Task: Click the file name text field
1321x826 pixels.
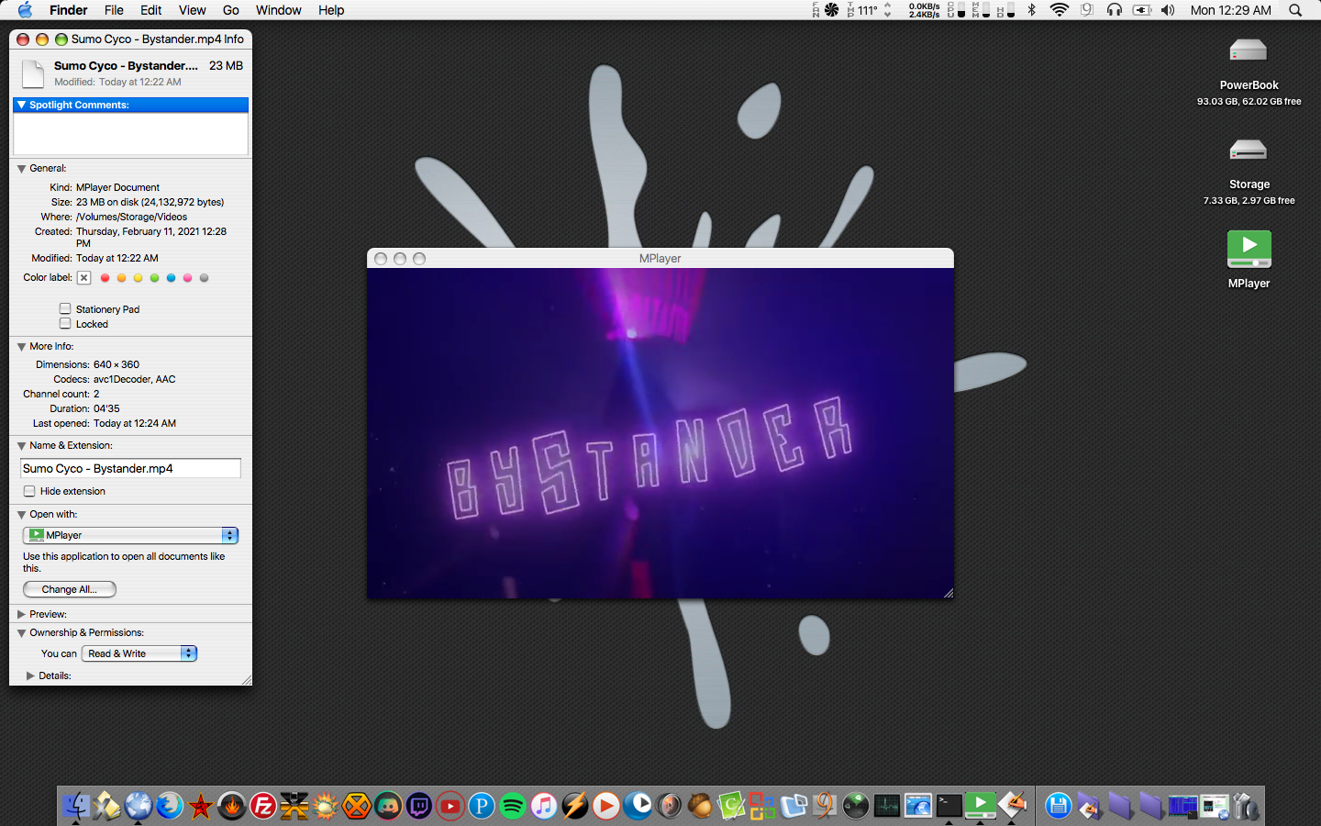Action: point(130,468)
